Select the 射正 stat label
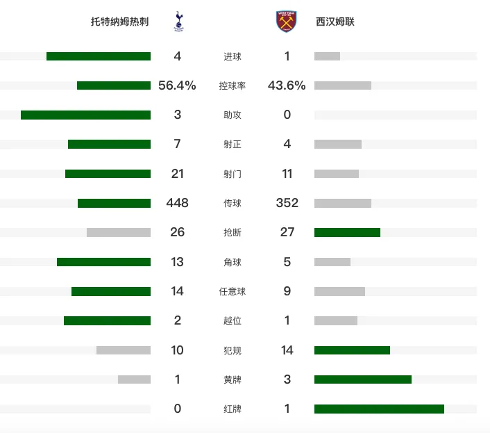This screenshot has height=433, width=490. pyautogui.click(x=233, y=145)
